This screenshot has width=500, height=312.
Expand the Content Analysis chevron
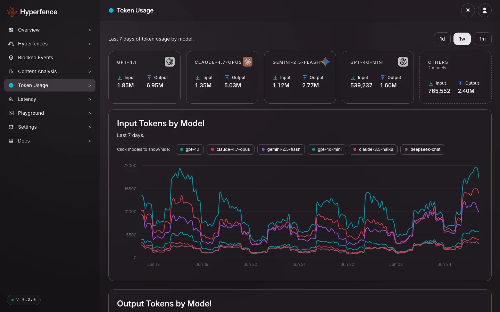click(90, 72)
